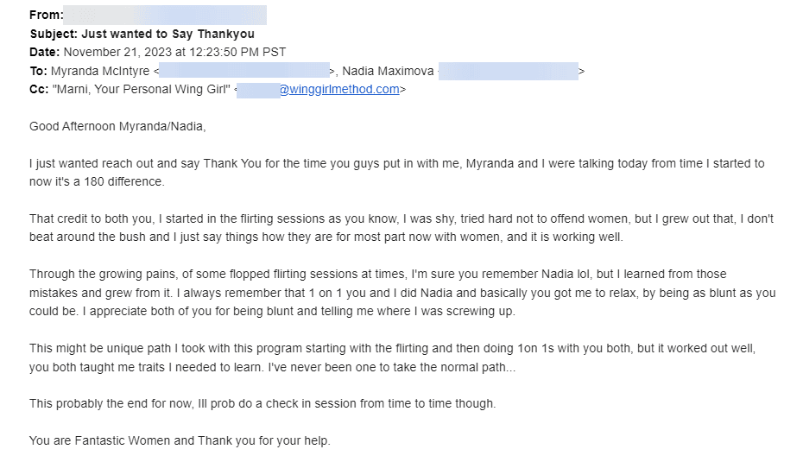803x462 pixels.
Task: Click recipient name Myranda McIntyre
Action: [100, 71]
